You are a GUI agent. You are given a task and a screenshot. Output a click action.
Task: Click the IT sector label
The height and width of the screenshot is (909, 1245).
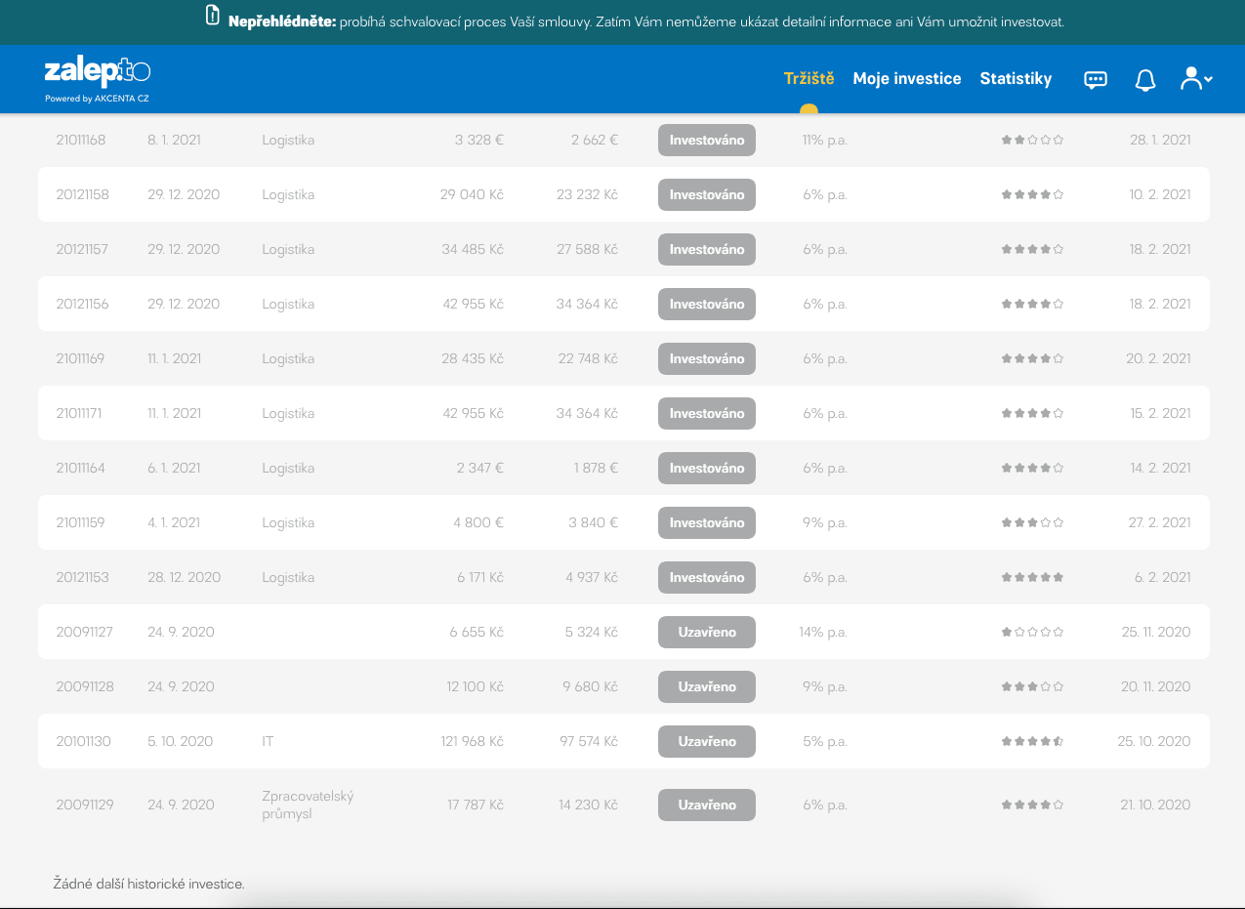point(268,741)
